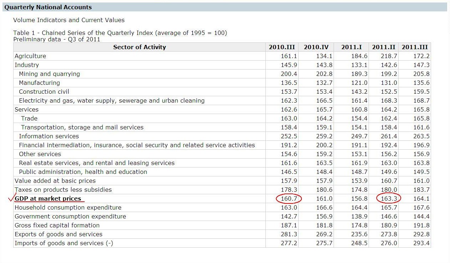This screenshot has width=450, height=263.
Task: Click Public administration 2010.III value 146.5
Action: coord(289,172)
